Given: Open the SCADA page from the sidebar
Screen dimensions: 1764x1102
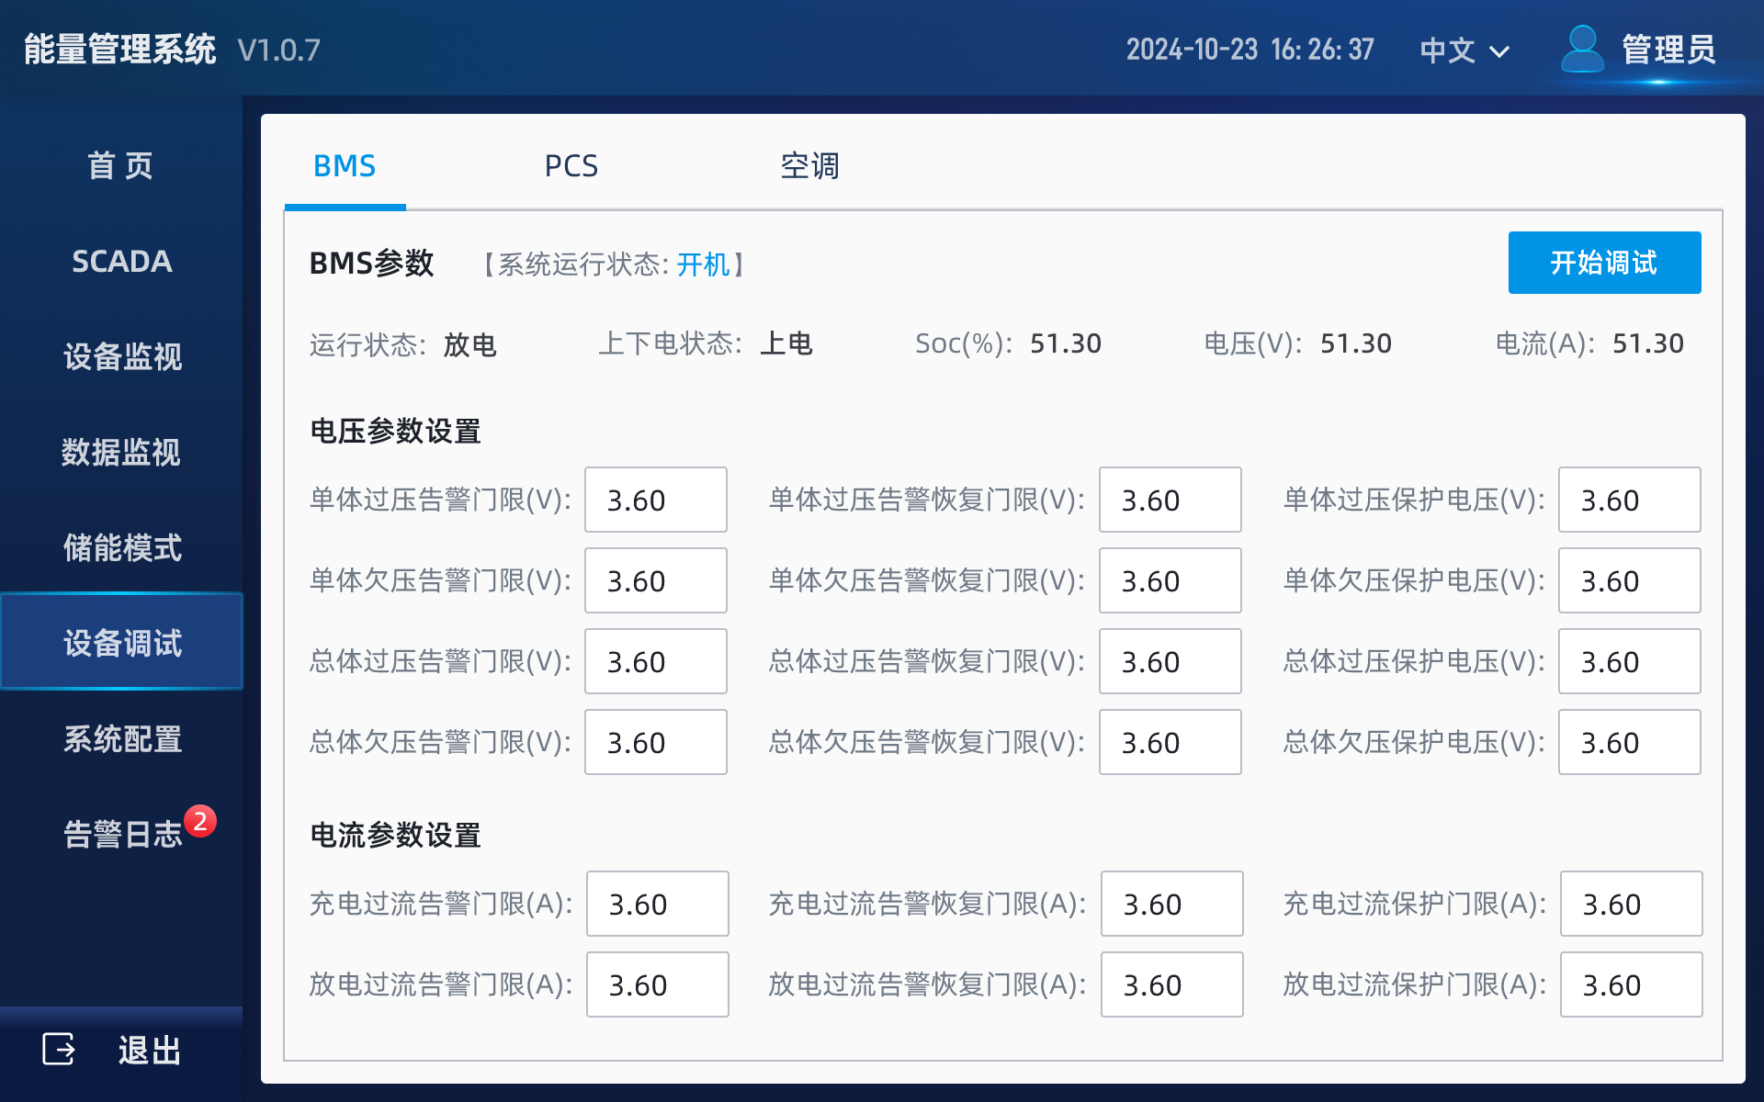Looking at the screenshot, I should pos(120,262).
